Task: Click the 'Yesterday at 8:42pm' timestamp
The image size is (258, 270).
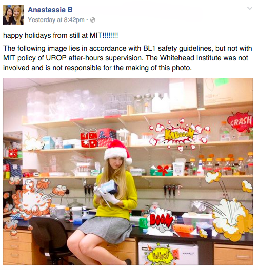Action: coord(56,20)
